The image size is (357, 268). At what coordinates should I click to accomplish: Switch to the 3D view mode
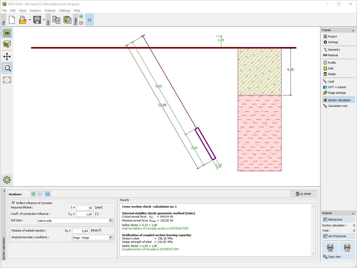coord(7,44)
